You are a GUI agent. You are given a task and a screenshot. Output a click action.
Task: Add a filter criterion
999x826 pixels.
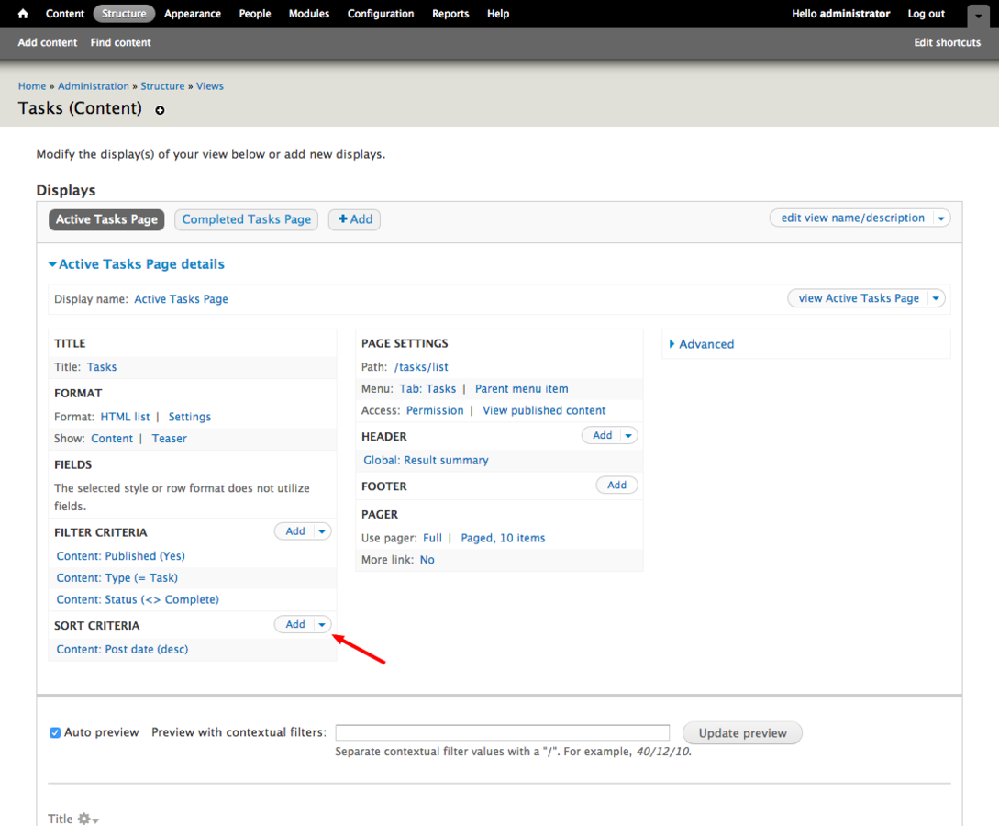(295, 531)
